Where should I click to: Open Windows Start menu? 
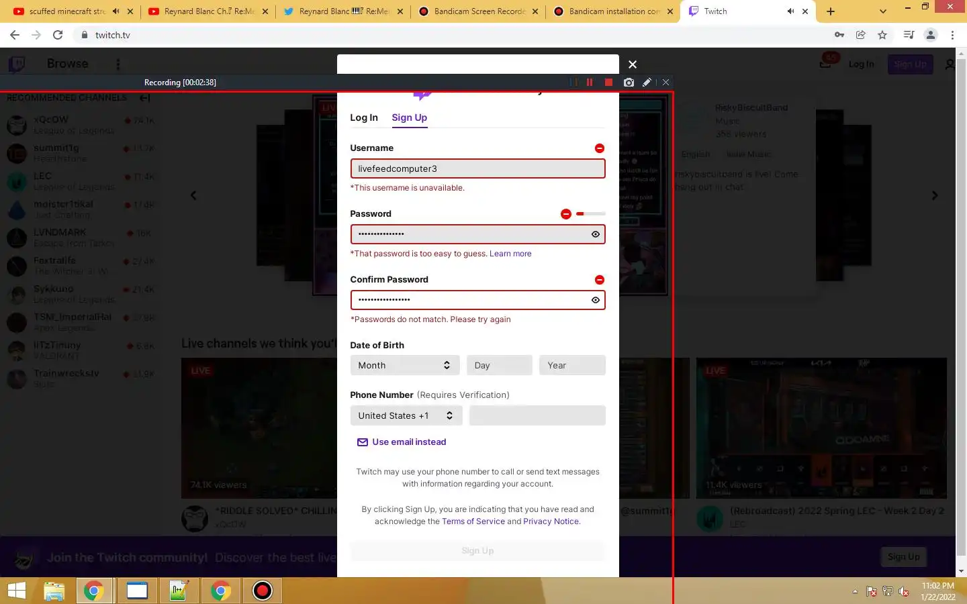[16, 591]
